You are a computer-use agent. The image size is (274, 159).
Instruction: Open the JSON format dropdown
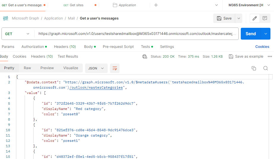click(x=96, y=68)
